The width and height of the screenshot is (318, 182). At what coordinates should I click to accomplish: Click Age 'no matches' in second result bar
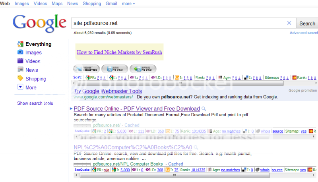(231, 170)
